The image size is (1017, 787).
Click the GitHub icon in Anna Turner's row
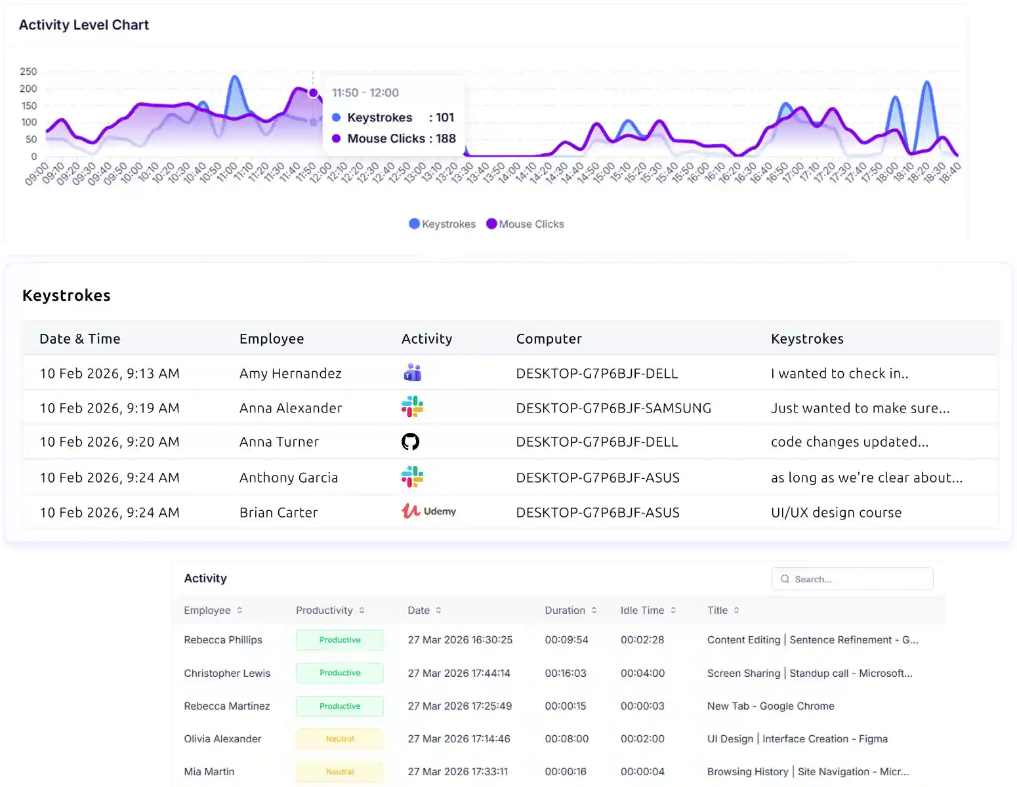point(410,442)
